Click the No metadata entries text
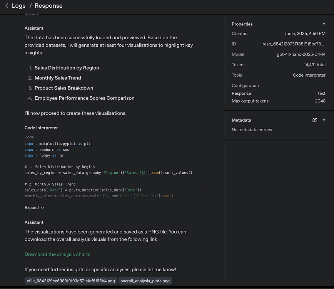 point(252,130)
